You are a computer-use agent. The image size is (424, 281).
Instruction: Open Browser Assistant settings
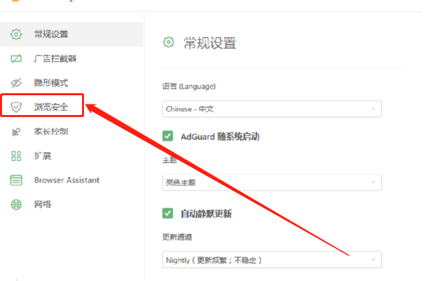[71, 181]
